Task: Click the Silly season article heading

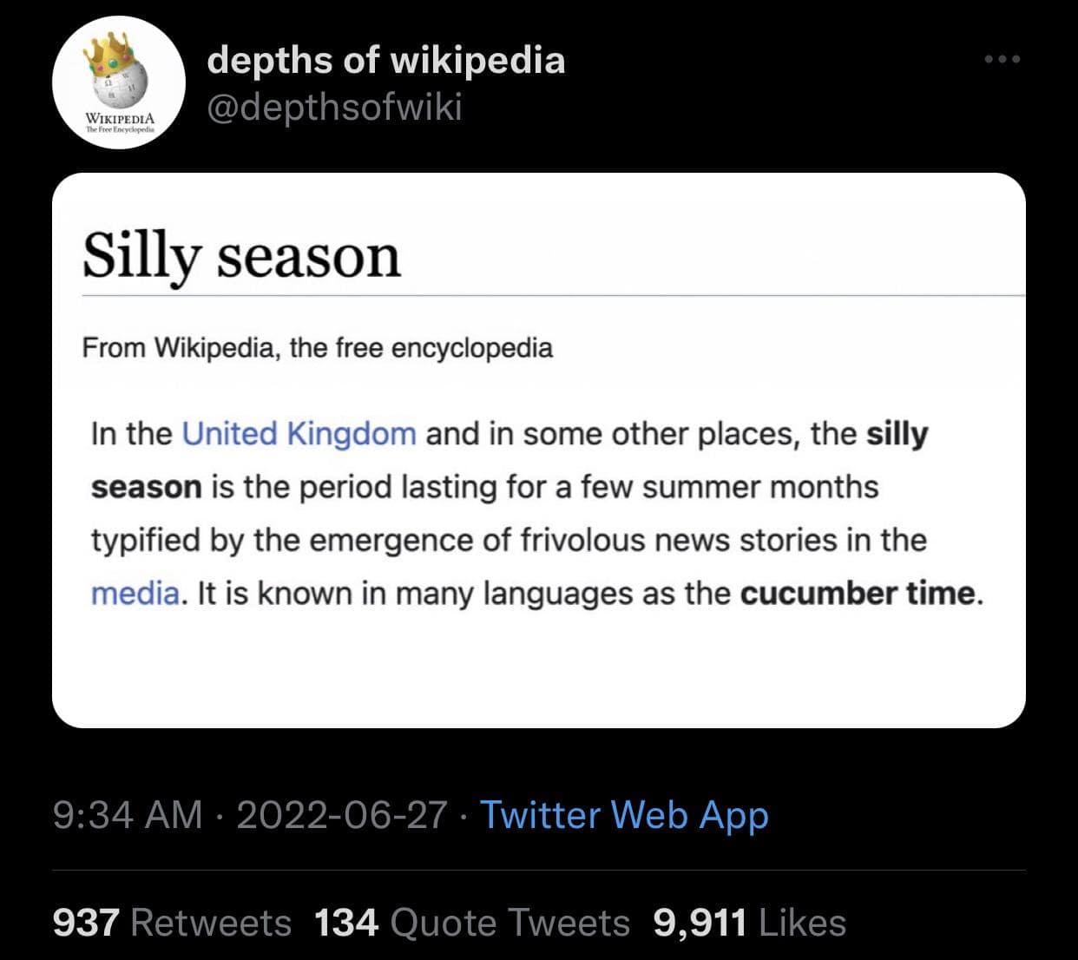Action: click(x=241, y=257)
